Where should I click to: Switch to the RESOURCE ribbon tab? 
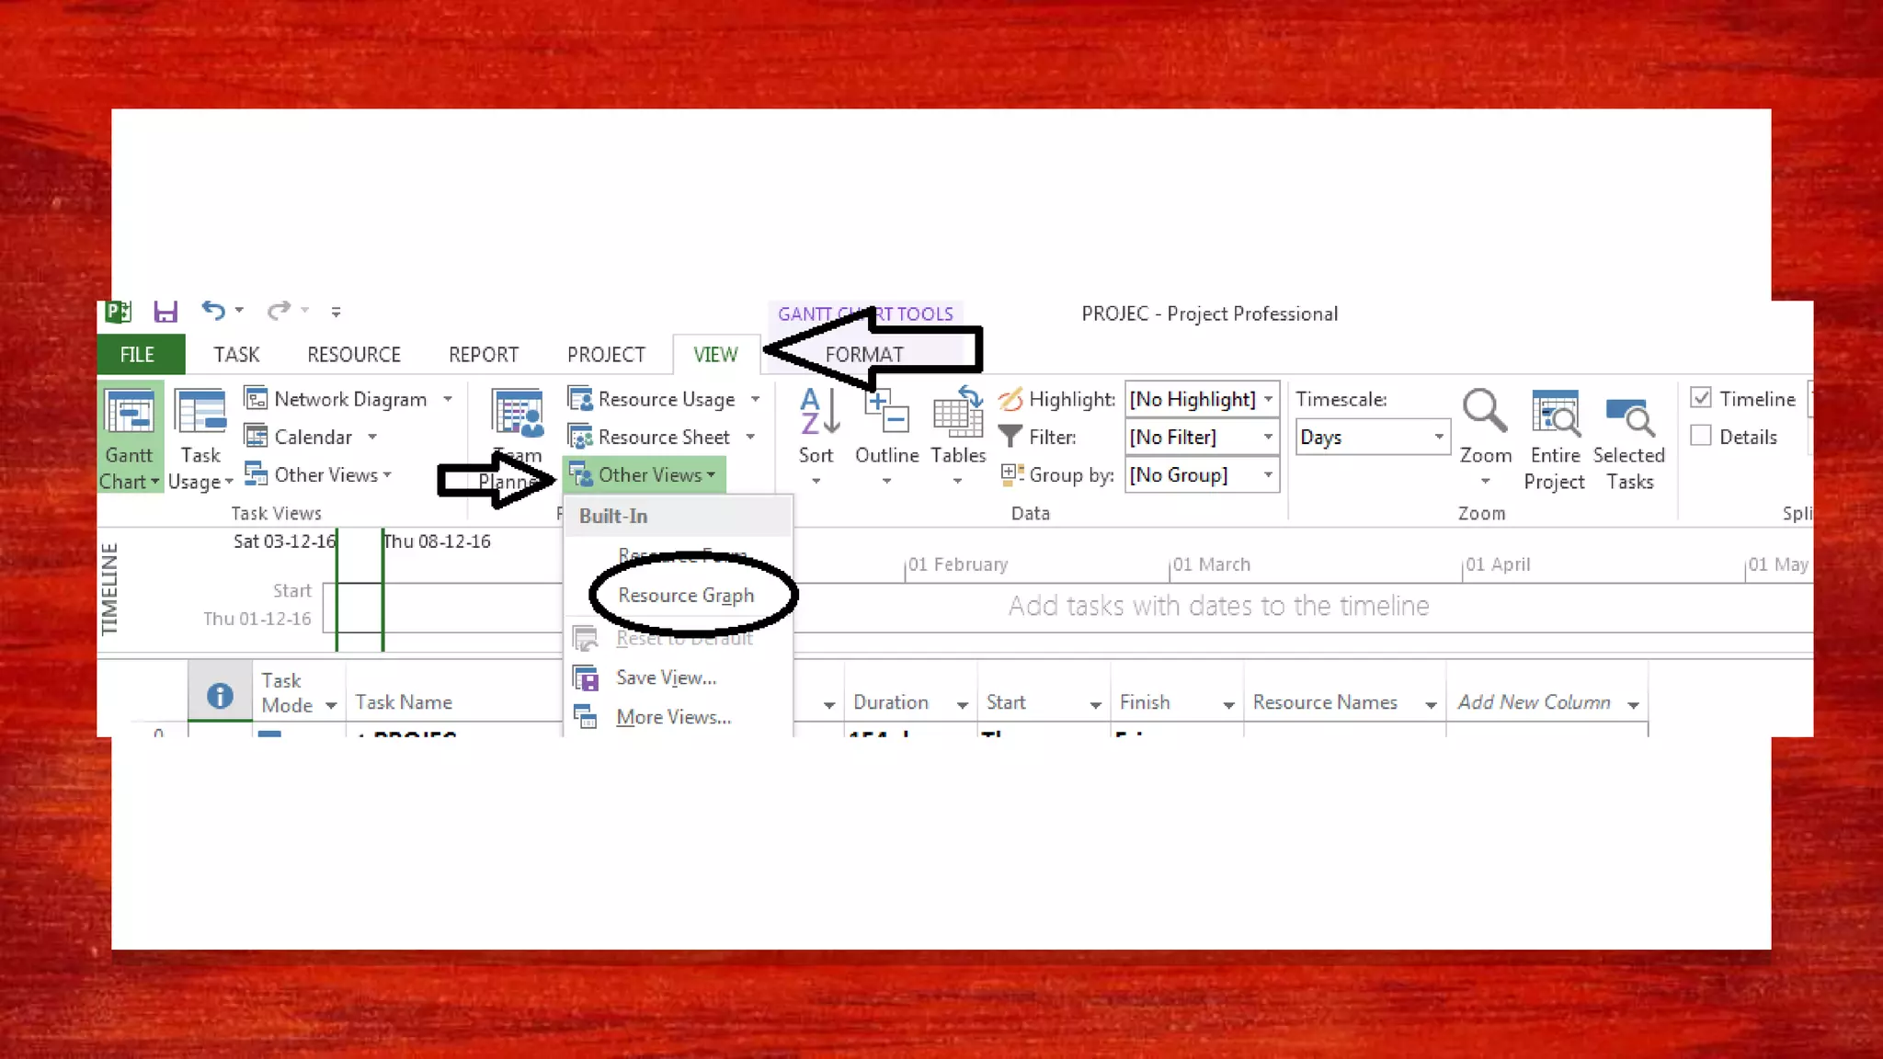354,355
